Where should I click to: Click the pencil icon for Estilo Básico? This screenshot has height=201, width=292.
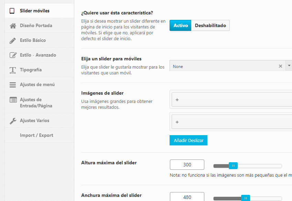pos(13,40)
